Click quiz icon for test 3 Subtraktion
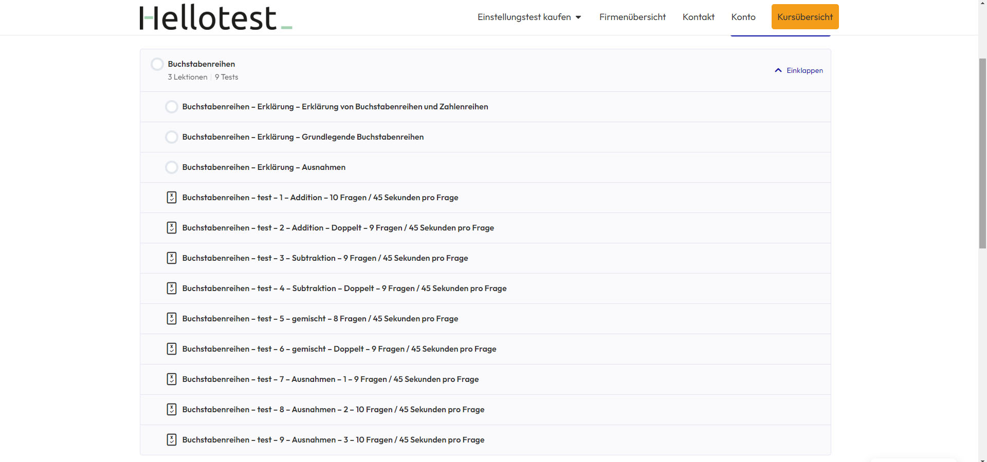The image size is (987, 462). pos(172,258)
